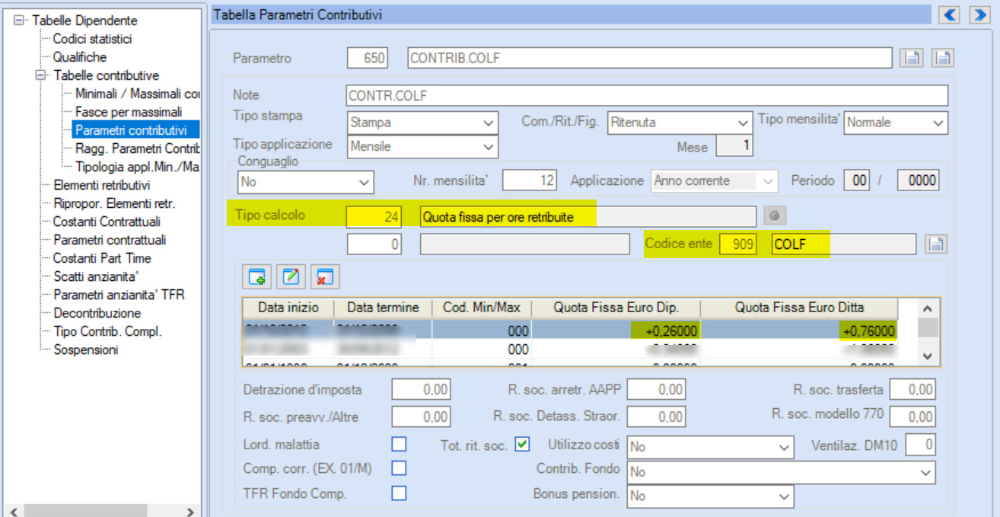Open Tipo stampa dropdown
Viewport: 1000px width, 517px height.
coord(422,123)
